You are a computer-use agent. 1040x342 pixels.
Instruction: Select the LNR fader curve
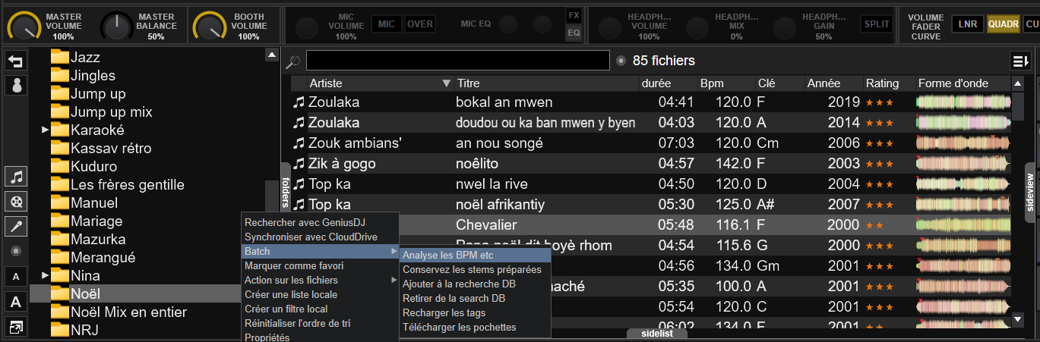click(968, 24)
